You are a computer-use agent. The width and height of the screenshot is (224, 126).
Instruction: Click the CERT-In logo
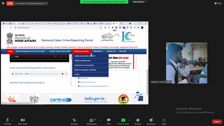point(61,99)
